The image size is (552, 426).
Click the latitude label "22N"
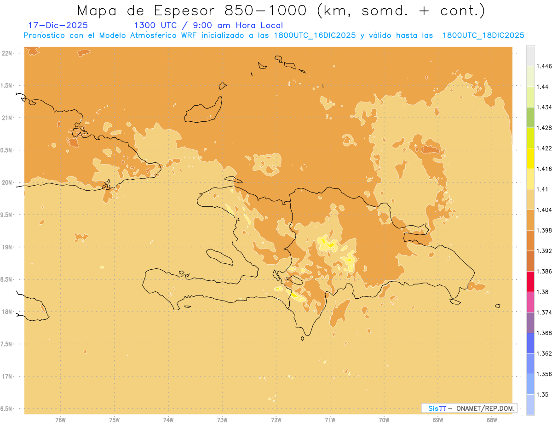pos(7,53)
